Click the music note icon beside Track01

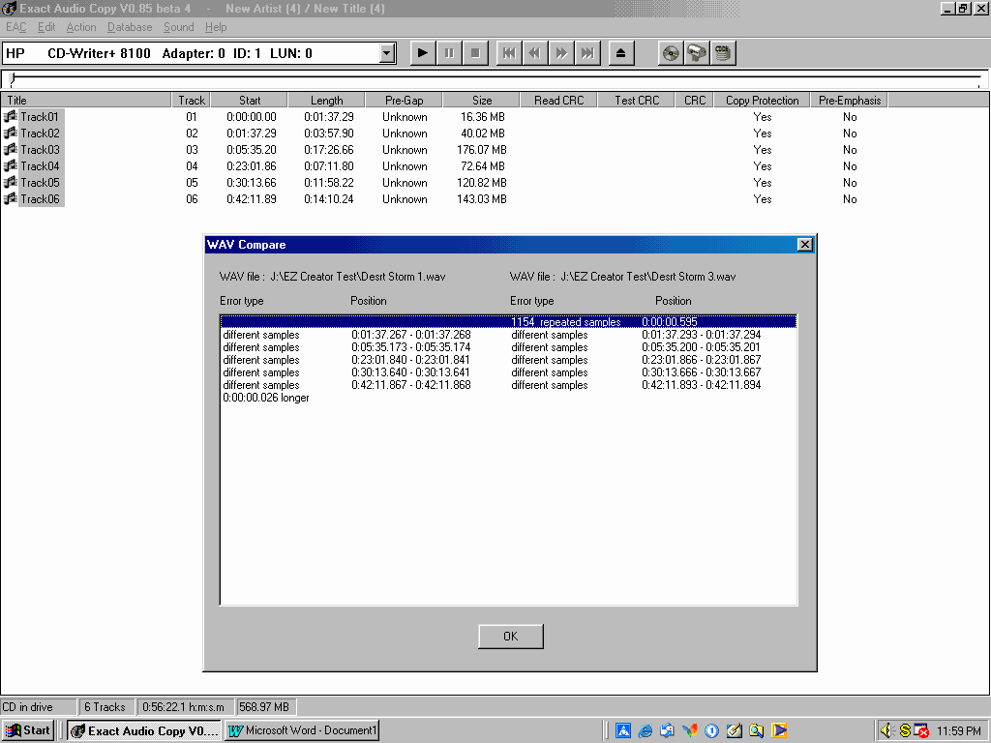(10, 116)
